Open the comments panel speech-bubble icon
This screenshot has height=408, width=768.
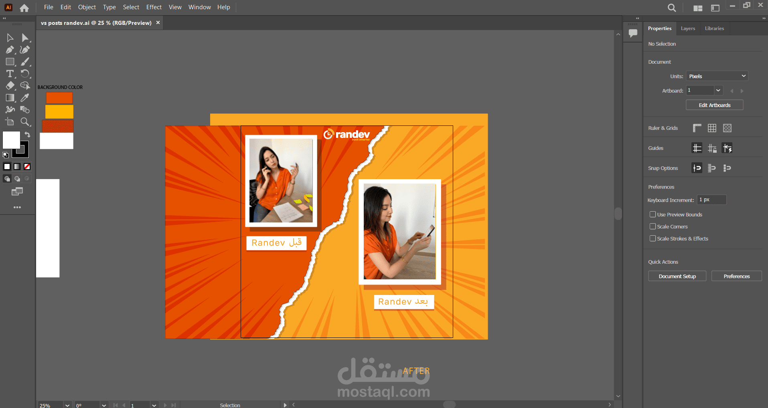(x=633, y=33)
